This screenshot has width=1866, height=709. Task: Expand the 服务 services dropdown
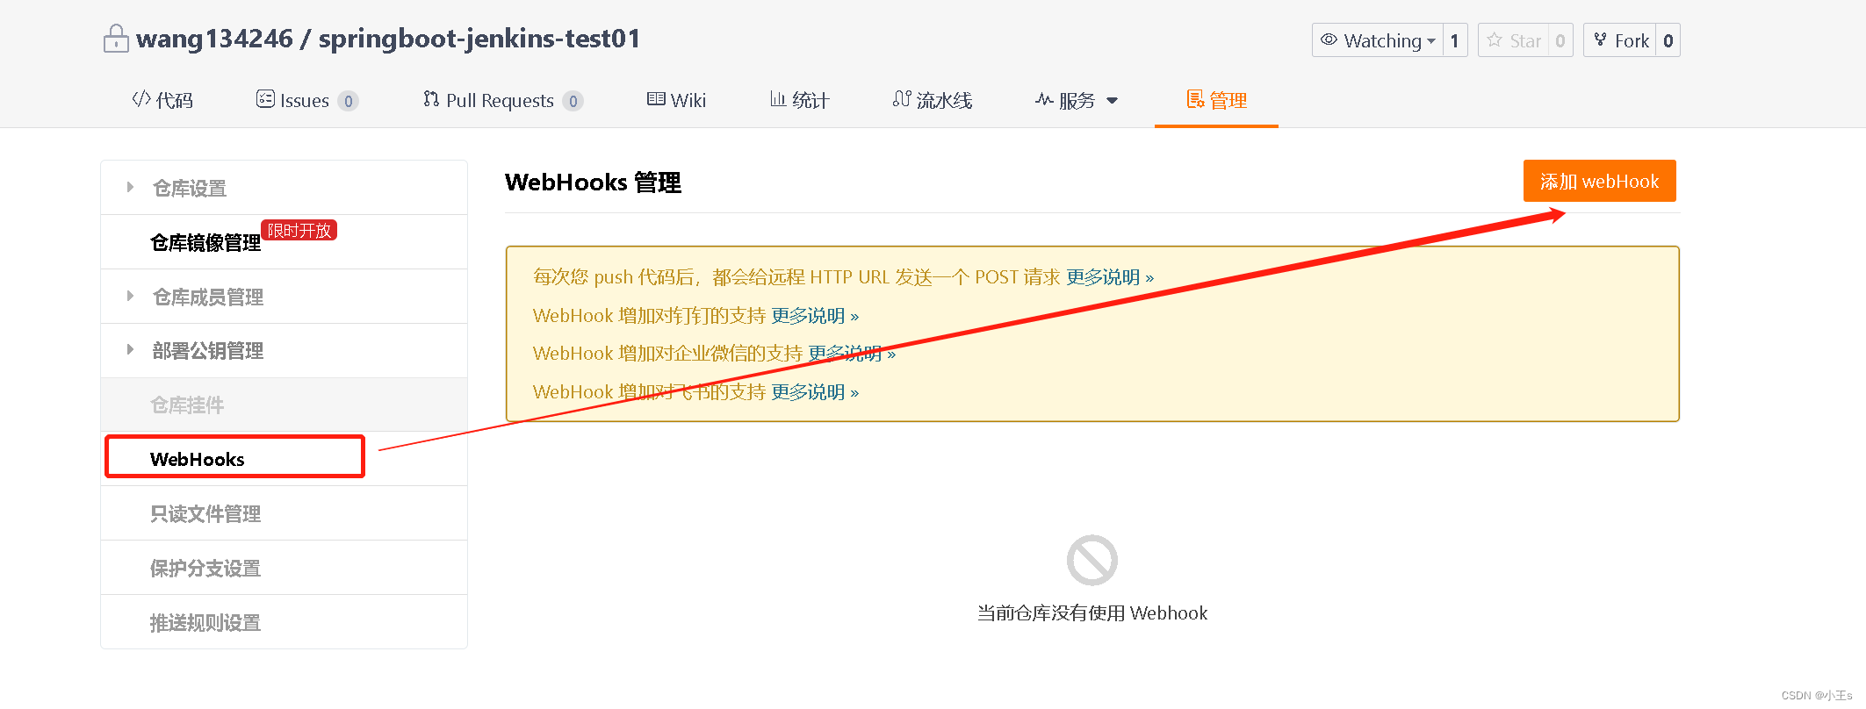[x=1077, y=100]
